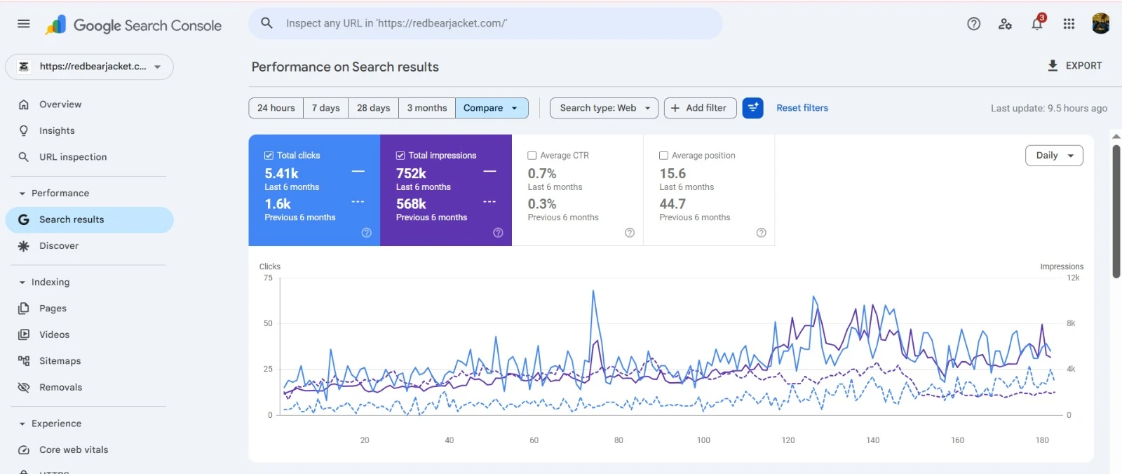The height and width of the screenshot is (474, 1122).
Task: Click the export download icon
Action: click(x=1053, y=65)
